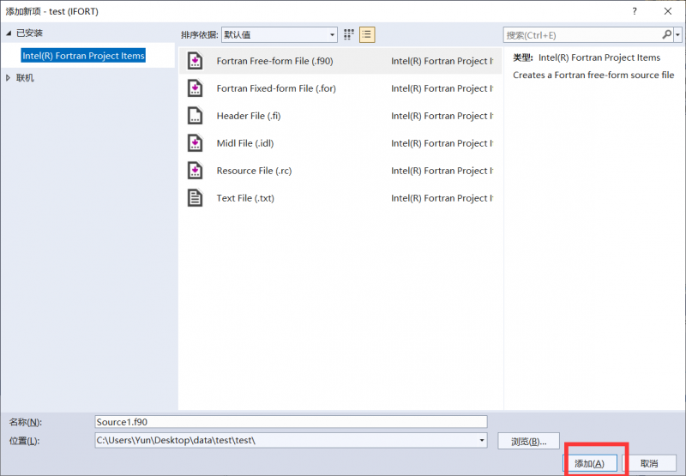Select Intel(R) Fortran Project Items category
The height and width of the screenshot is (476, 686).
coord(83,56)
